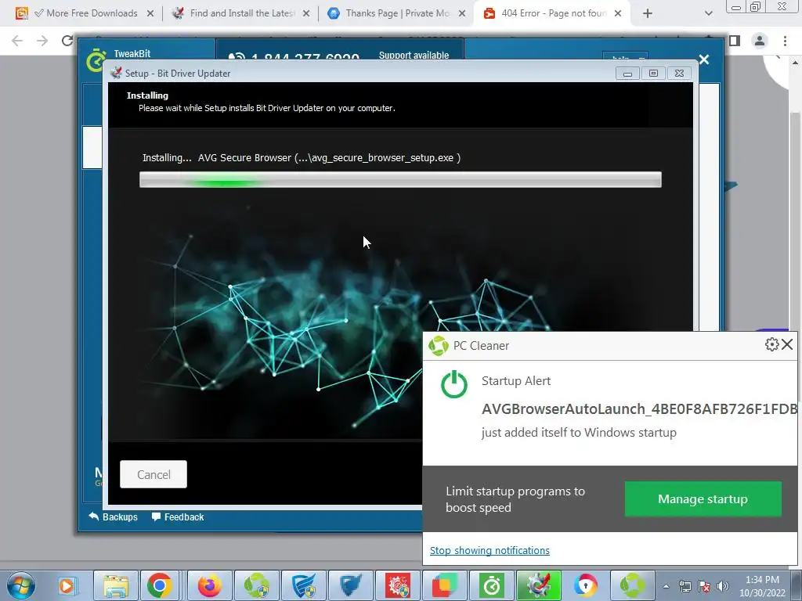This screenshot has width=802, height=601.
Task: Open Chrome three-dot menu
Action: (785, 41)
